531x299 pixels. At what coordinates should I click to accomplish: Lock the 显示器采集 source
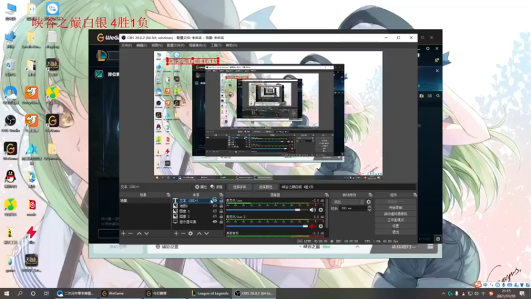point(221,222)
